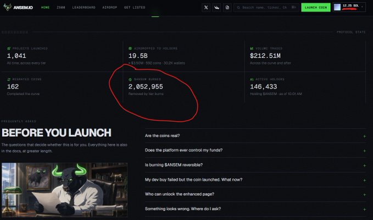Expand 'Something looks wrong. Where do I ask?'
Viewport: 373px width, 220px height.
pos(255,209)
